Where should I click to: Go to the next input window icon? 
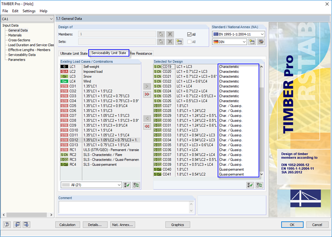coord(26,224)
